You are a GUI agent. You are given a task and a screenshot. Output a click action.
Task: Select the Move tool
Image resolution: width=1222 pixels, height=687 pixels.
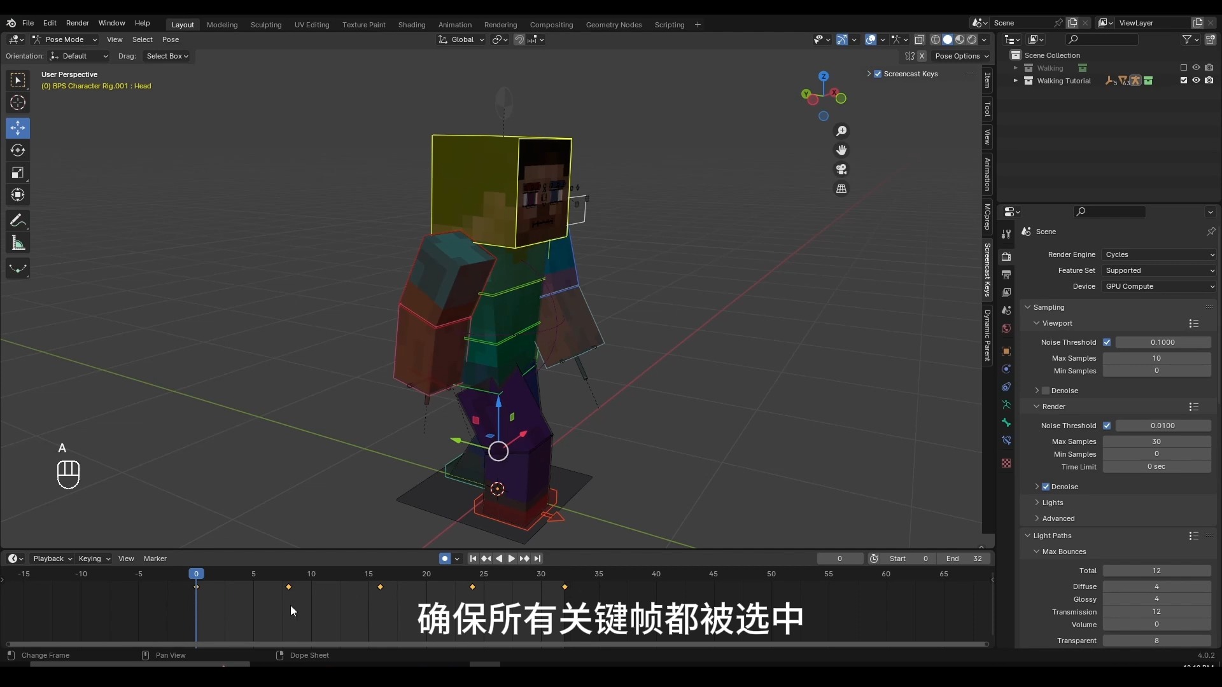pyautogui.click(x=18, y=128)
